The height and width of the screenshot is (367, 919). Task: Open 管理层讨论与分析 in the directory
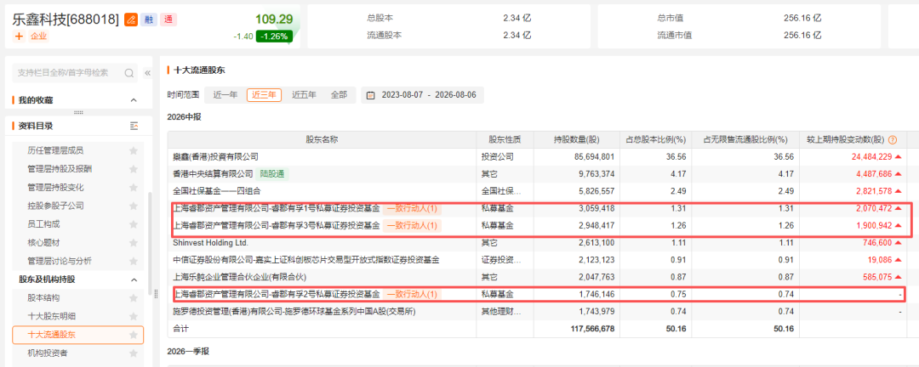(60, 261)
